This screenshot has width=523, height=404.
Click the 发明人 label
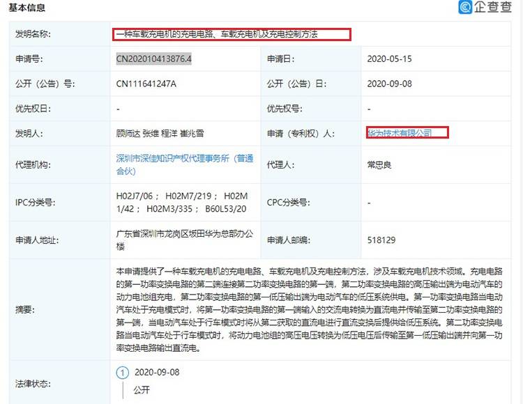coord(29,133)
